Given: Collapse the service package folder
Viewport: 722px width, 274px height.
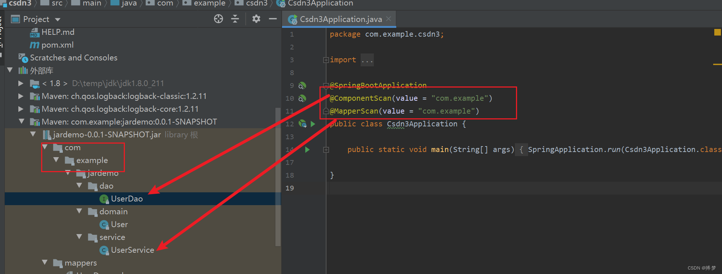Looking at the screenshot, I should tap(79, 237).
